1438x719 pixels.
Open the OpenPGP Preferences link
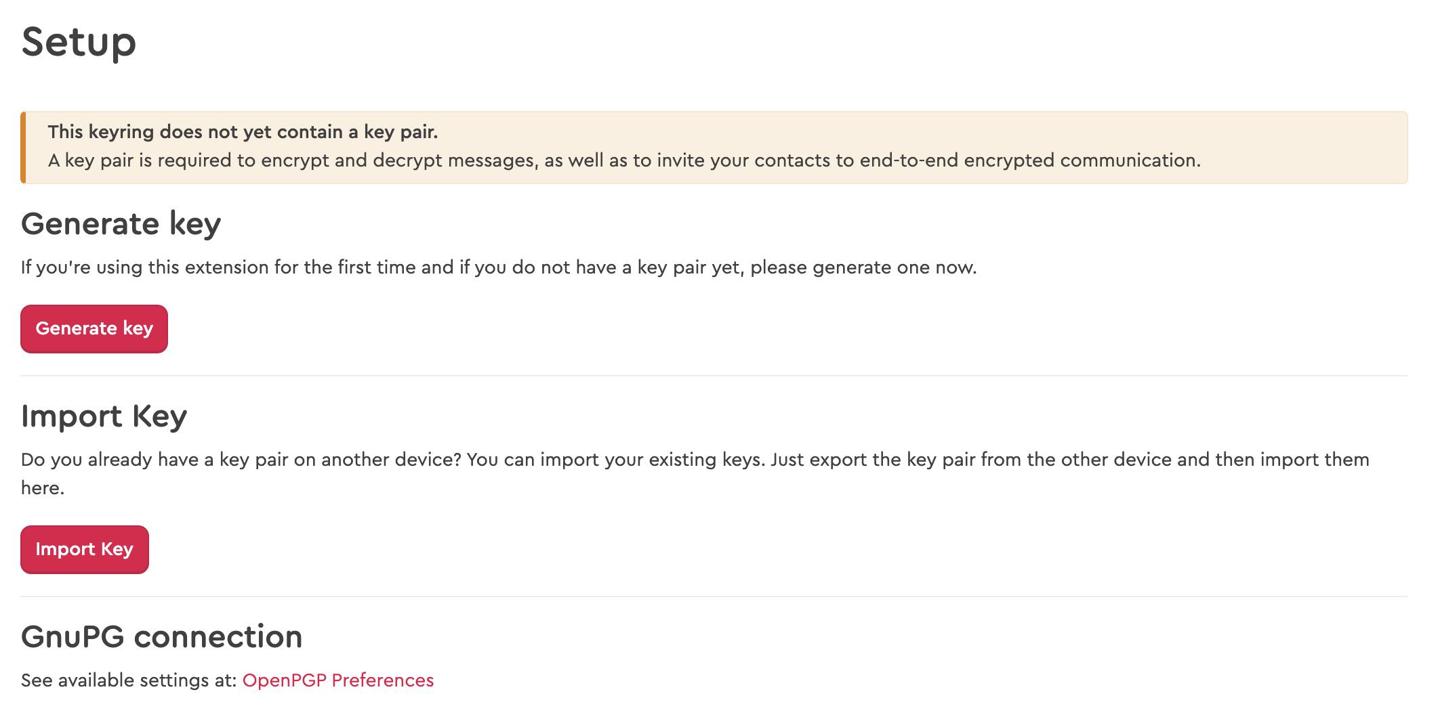(x=338, y=680)
